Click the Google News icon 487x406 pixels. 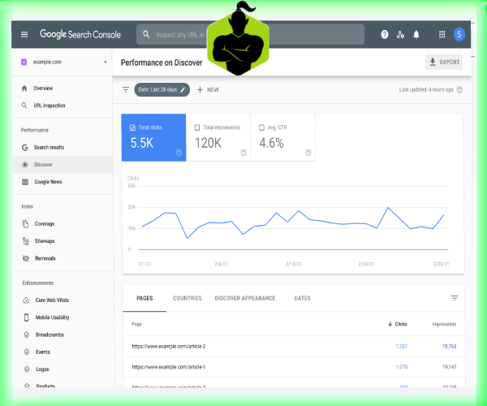[x=25, y=182]
